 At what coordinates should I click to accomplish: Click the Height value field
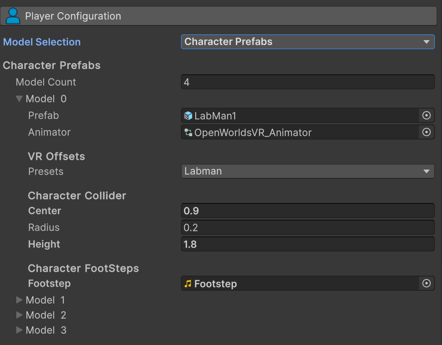point(307,244)
